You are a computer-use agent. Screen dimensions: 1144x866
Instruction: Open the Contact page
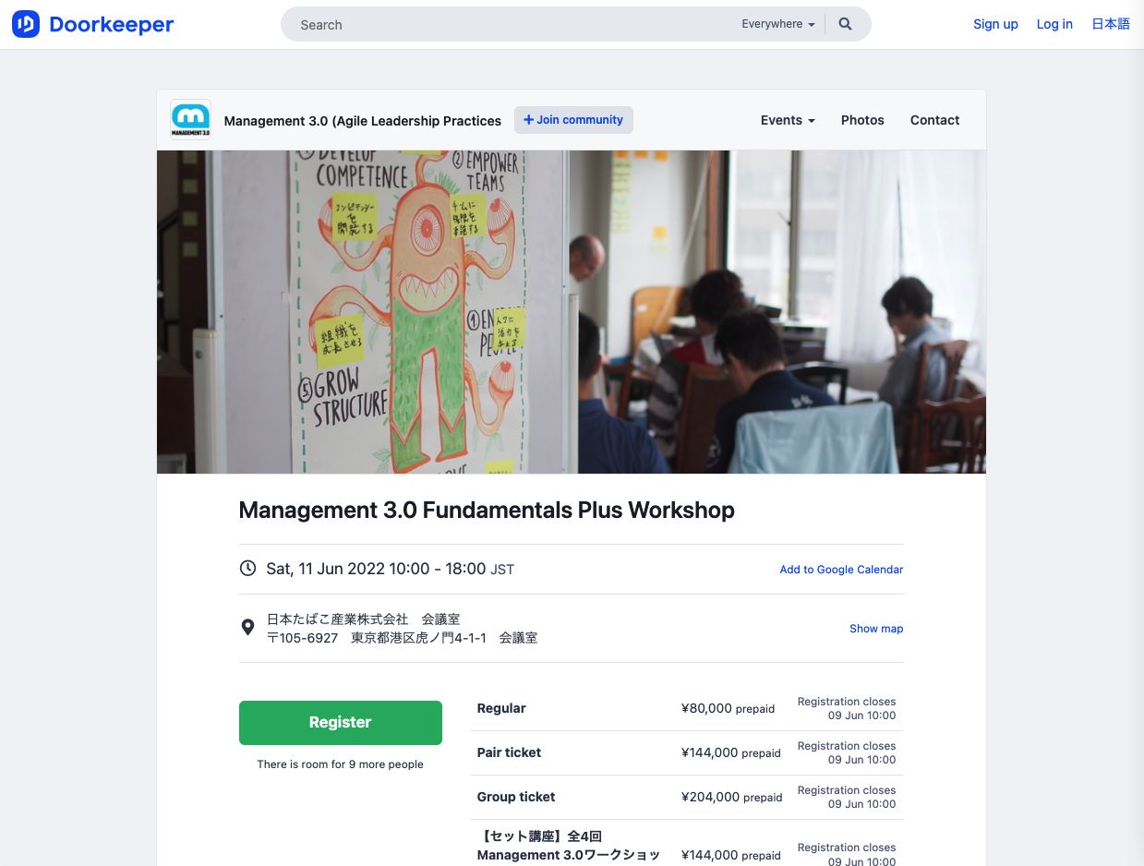point(934,120)
